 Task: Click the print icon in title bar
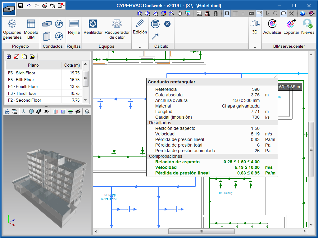[45, 6]
